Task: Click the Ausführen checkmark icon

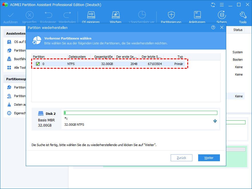Action: (x=11, y=15)
